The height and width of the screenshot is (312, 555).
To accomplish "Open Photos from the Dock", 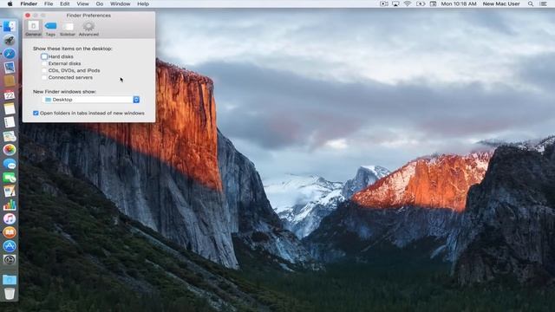I will (x=10, y=150).
